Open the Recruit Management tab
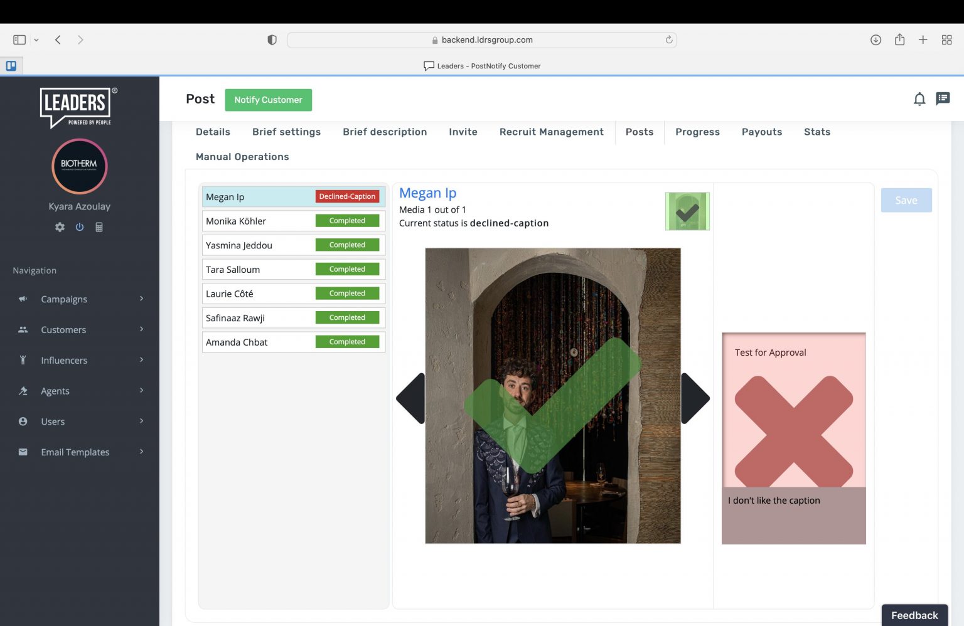The image size is (964, 626). (551, 132)
